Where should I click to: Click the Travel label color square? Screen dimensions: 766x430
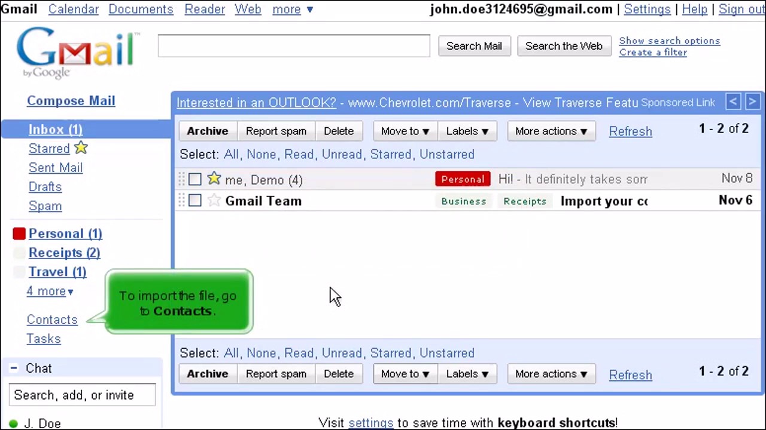(19, 272)
